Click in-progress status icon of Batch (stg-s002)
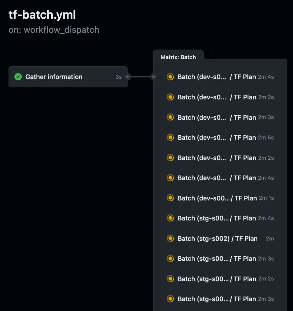 (x=170, y=238)
